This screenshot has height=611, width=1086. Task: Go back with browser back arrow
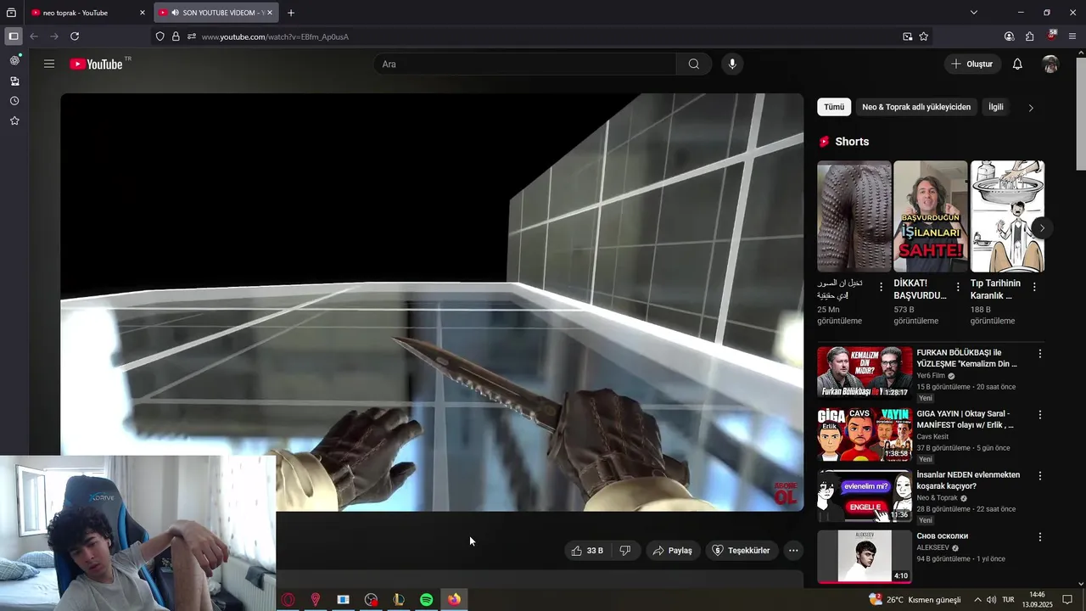(34, 36)
